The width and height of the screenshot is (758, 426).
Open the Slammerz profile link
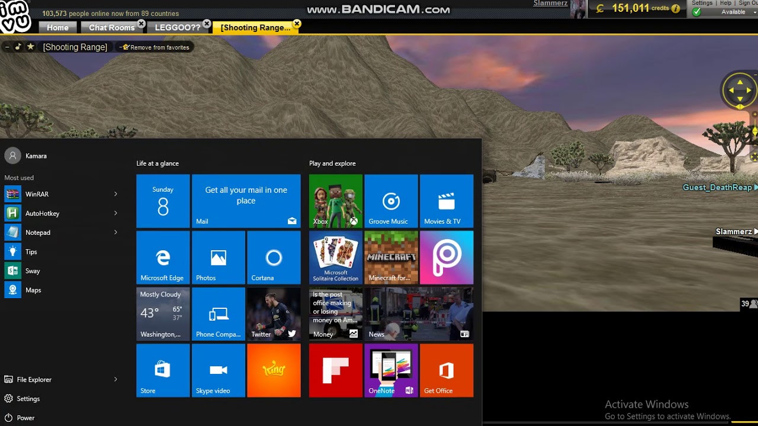pos(550,4)
